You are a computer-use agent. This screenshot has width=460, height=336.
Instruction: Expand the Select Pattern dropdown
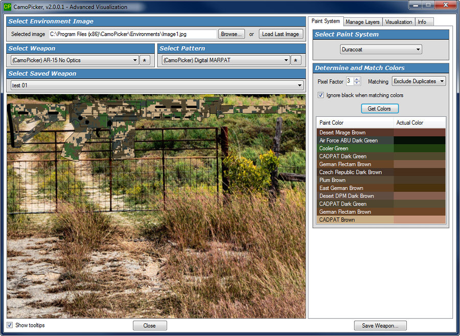[225, 60]
